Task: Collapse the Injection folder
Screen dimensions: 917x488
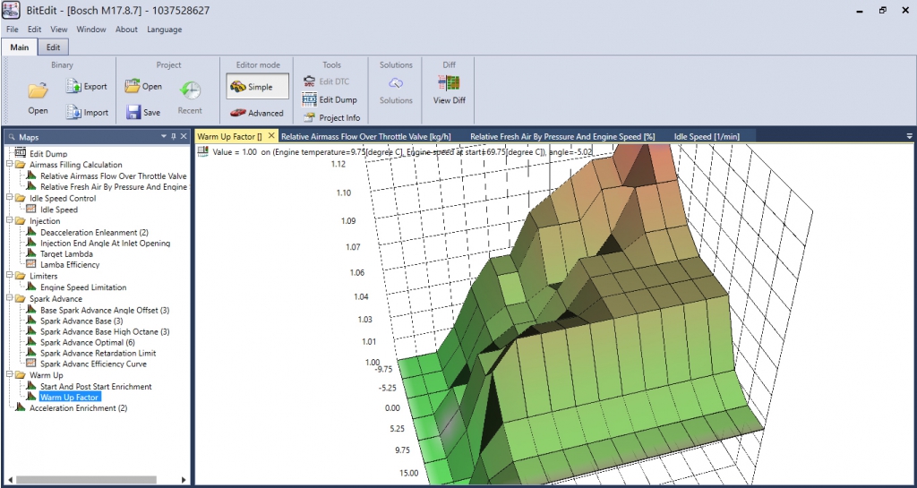Action: 9,221
